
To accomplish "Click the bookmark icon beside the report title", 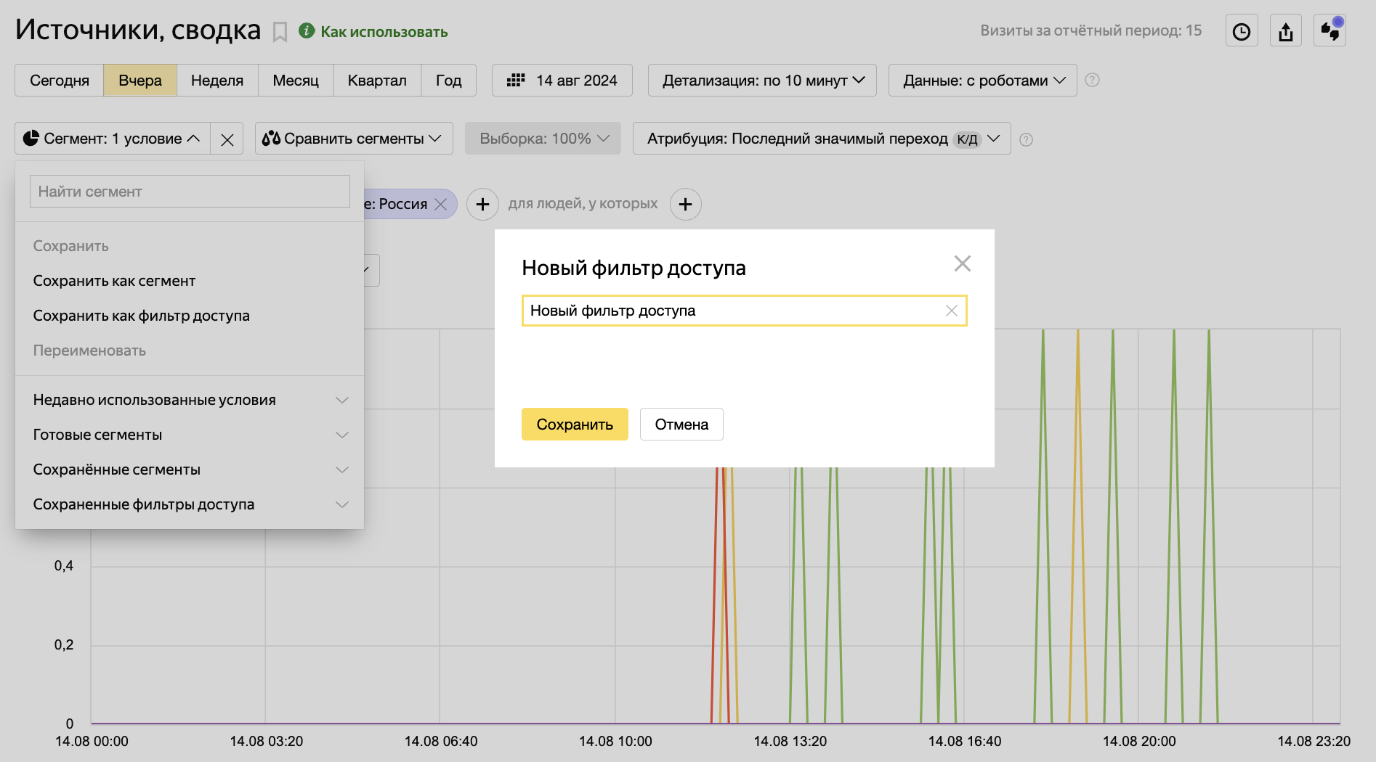I will [x=280, y=32].
